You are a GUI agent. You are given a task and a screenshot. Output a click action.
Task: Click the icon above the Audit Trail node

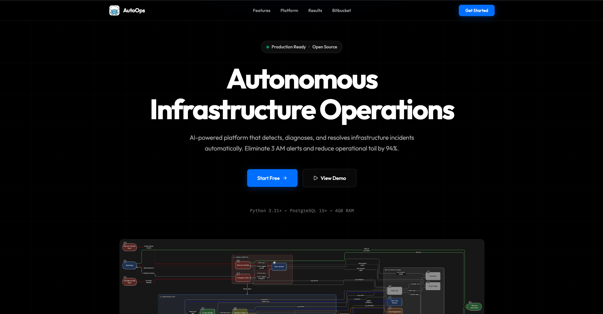pyautogui.click(x=390, y=286)
